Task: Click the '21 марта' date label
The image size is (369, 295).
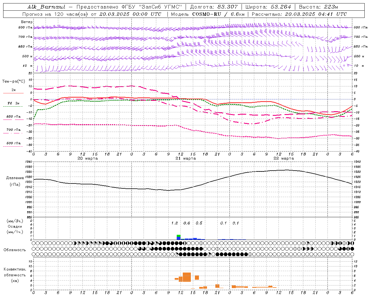Action: click(186, 158)
